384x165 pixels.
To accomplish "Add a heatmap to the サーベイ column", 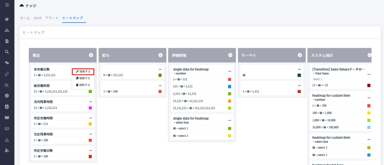I will pos(300,55).
